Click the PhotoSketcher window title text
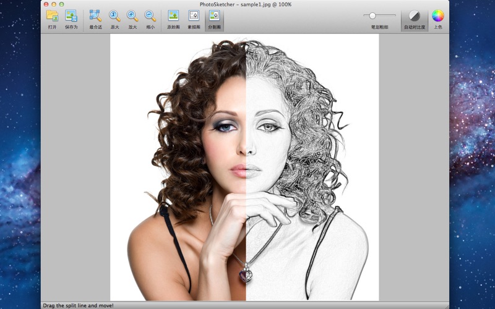Image resolution: width=495 pixels, height=309 pixels. [x=246, y=4]
